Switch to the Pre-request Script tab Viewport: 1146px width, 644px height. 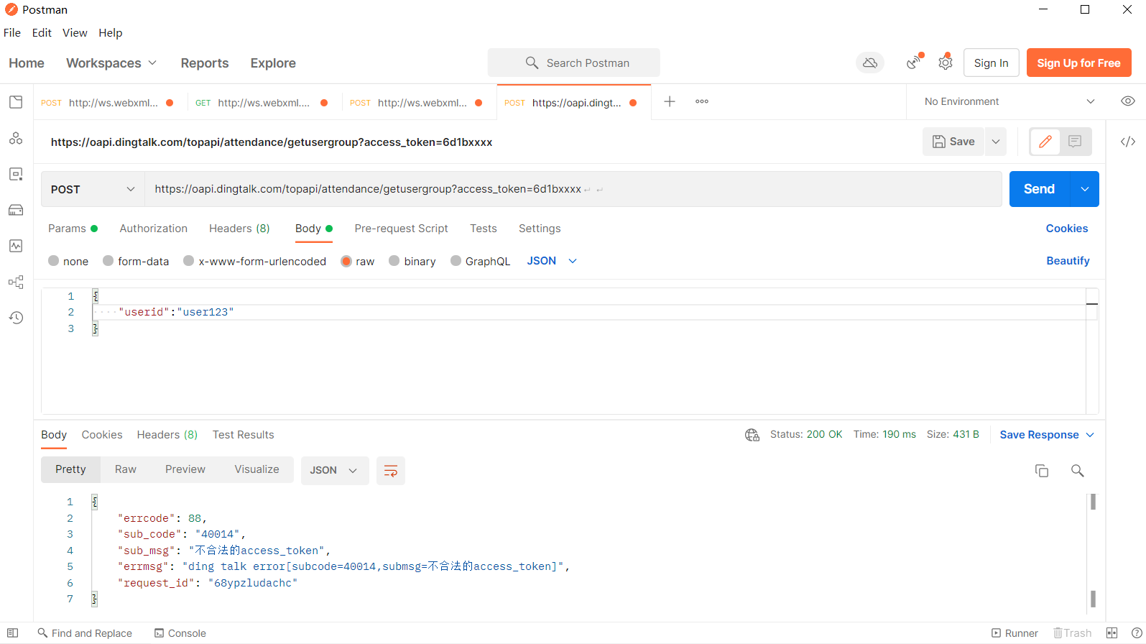[x=401, y=229]
